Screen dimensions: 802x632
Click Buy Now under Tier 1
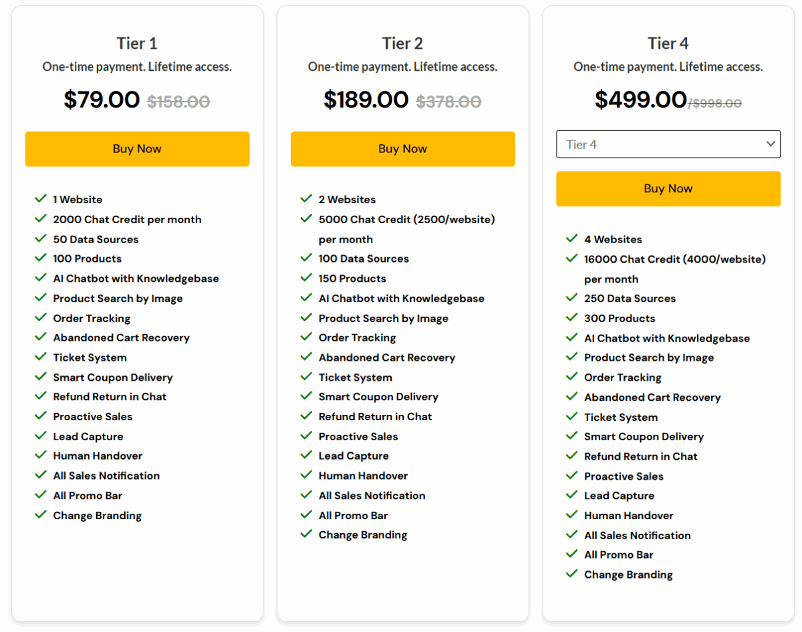[x=137, y=149]
